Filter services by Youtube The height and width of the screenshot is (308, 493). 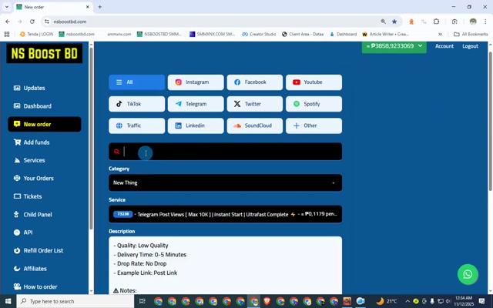coord(314,82)
